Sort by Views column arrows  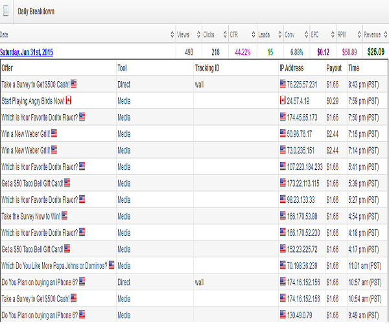(x=198, y=34)
